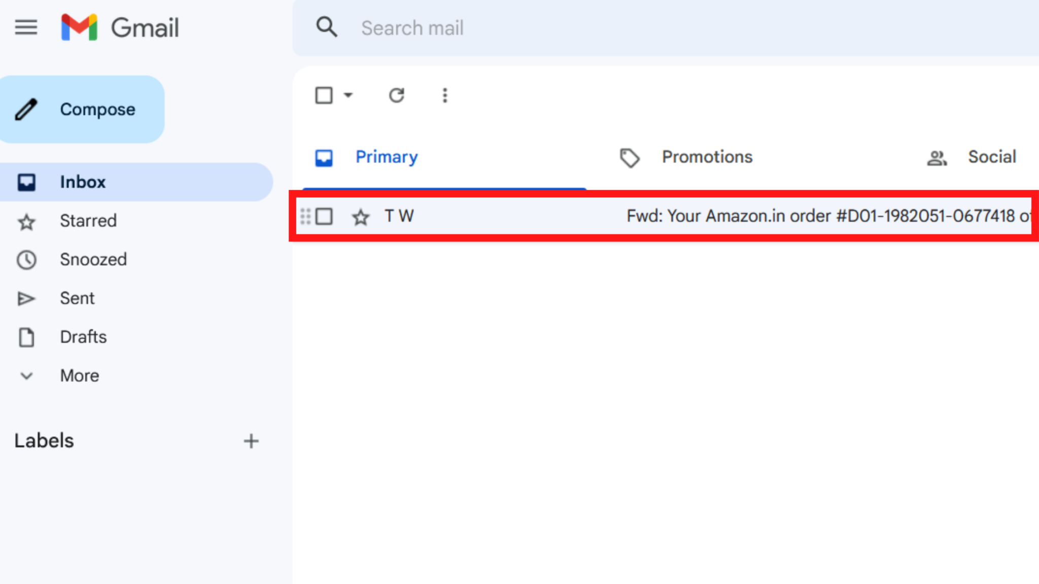Expand the selection options dropdown arrow
Image resolution: width=1039 pixels, height=584 pixels.
point(348,95)
